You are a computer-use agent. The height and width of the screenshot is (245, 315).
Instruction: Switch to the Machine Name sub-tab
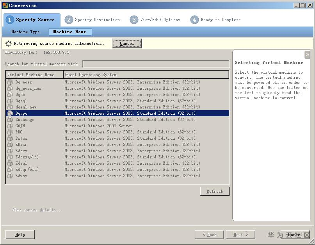click(x=70, y=32)
